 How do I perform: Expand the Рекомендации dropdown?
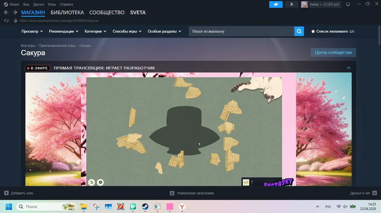coord(63,31)
